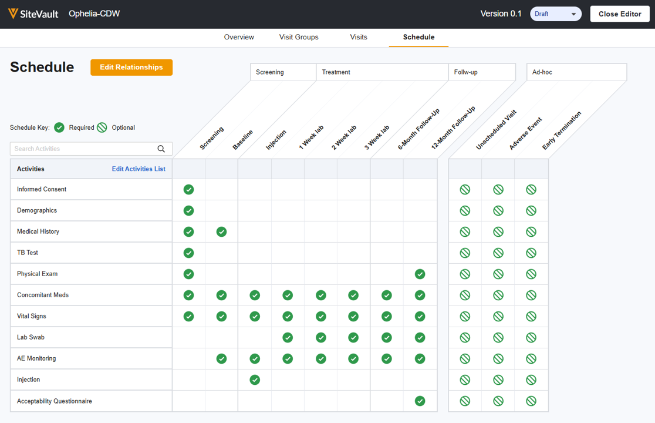This screenshot has width=655, height=423.
Task: Toggle TB Test optional marker for Adverse Event
Action: pyautogui.click(x=498, y=253)
